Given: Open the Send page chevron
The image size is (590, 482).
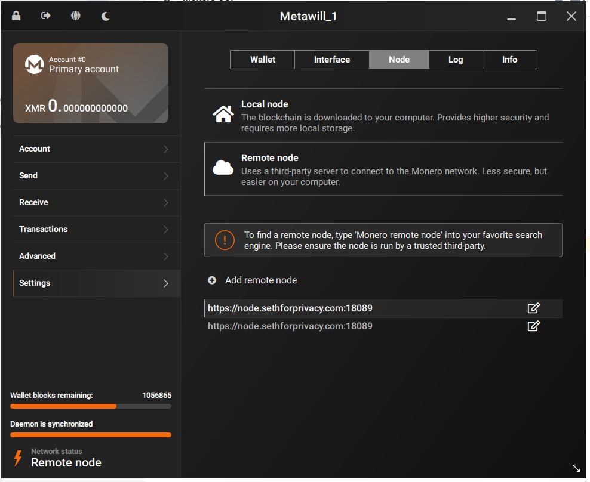Looking at the screenshot, I should click(165, 176).
